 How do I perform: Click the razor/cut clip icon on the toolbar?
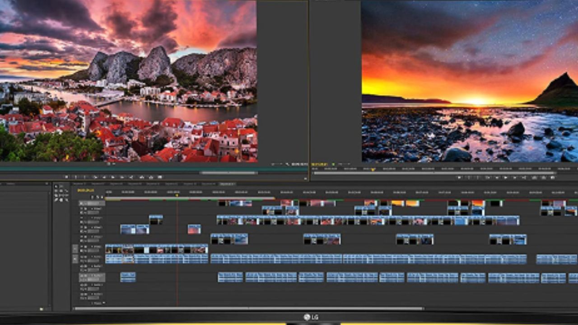click(x=112, y=176)
